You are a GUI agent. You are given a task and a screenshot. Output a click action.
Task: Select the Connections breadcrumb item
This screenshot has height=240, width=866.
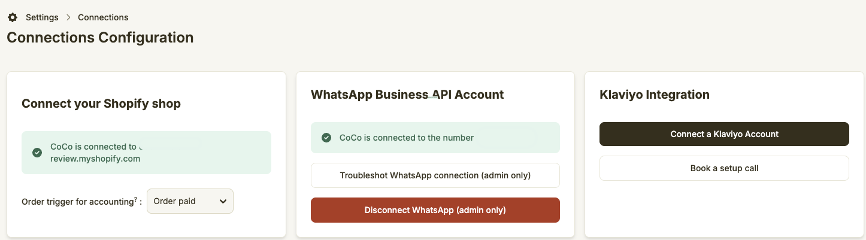click(103, 17)
